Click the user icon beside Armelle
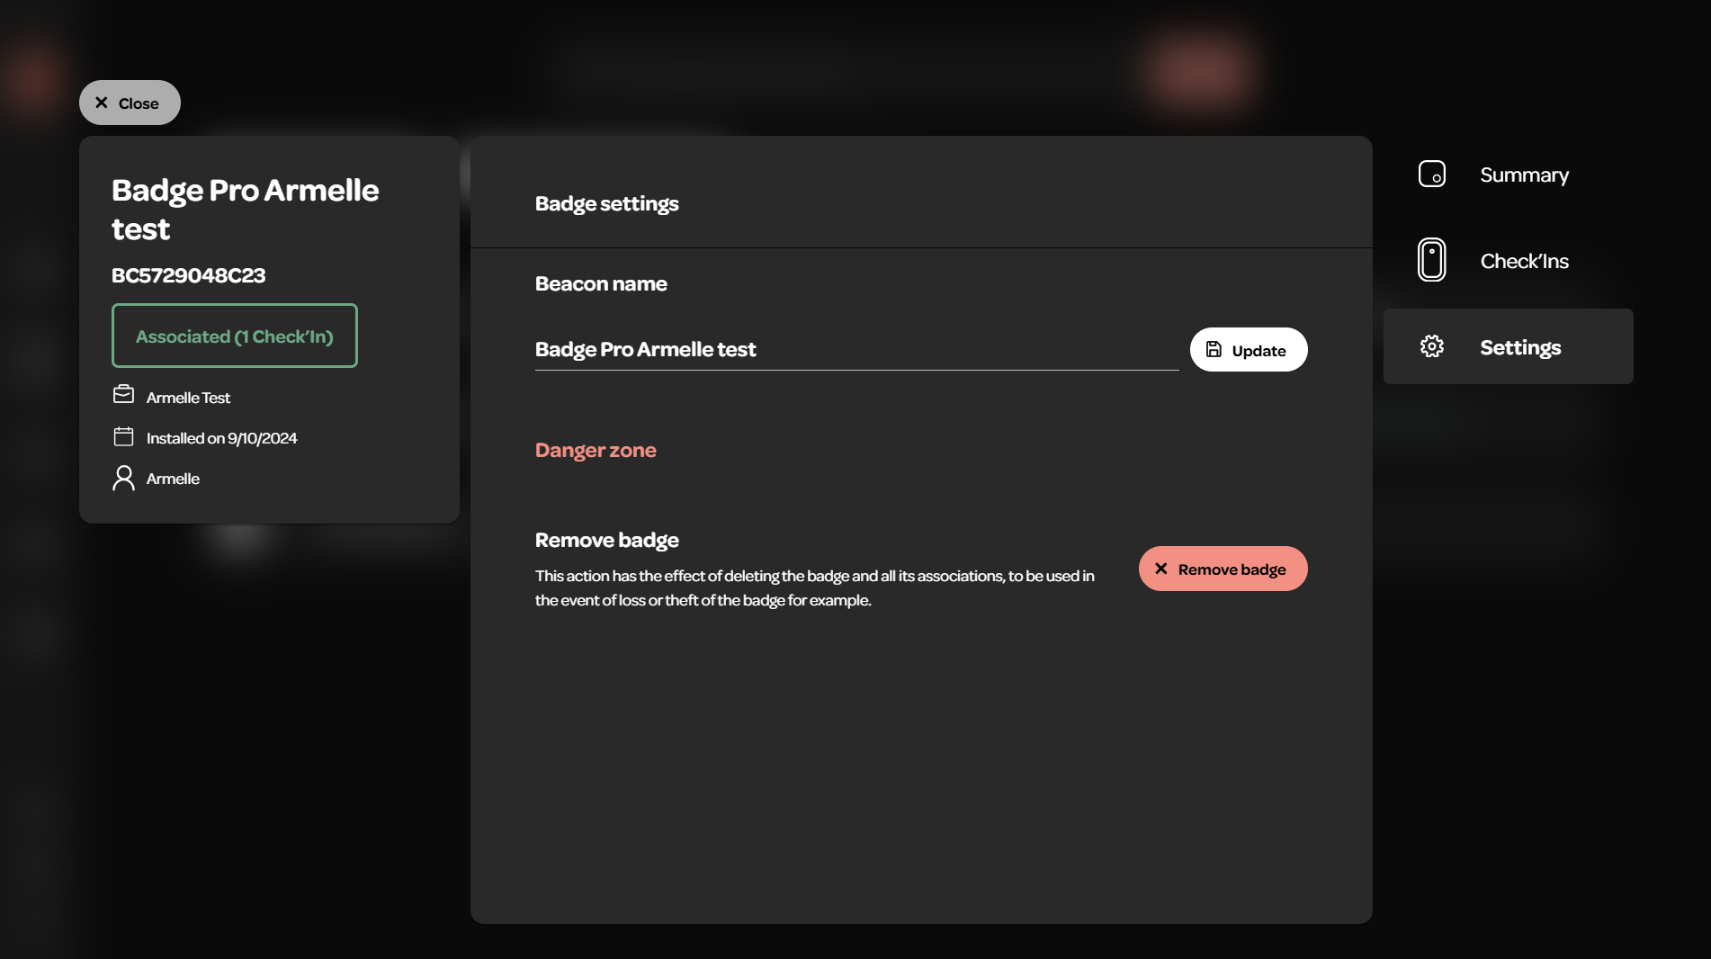The image size is (1711, 959). [123, 478]
